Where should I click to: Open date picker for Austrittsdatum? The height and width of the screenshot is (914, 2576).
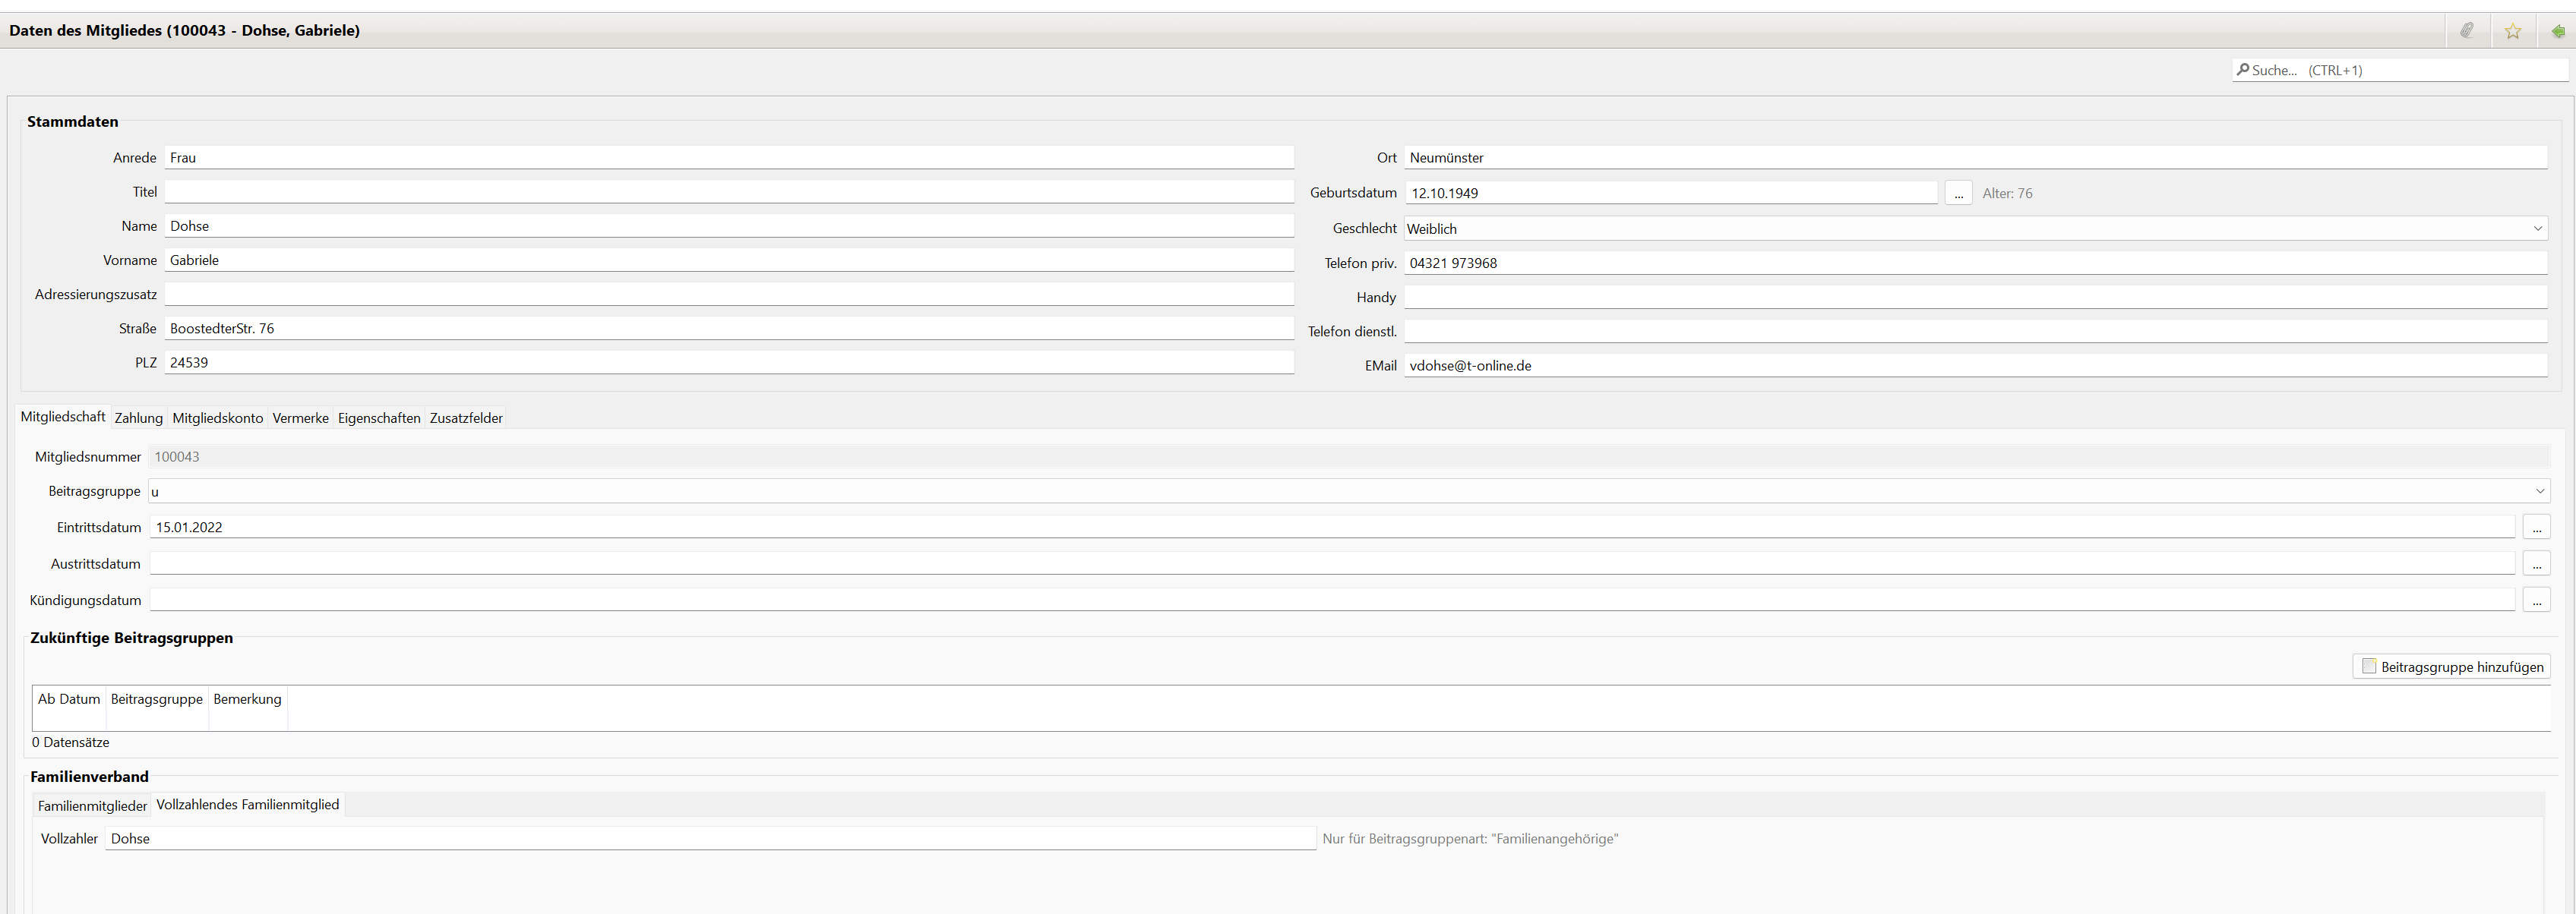coord(2536,564)
